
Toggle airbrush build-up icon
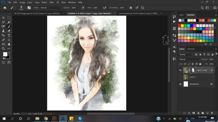click(105, 8)
